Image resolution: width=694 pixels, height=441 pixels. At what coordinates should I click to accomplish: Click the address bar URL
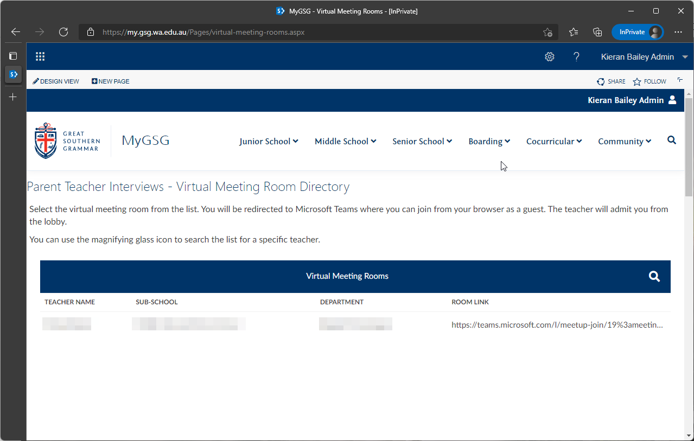(x=203, y=32)
